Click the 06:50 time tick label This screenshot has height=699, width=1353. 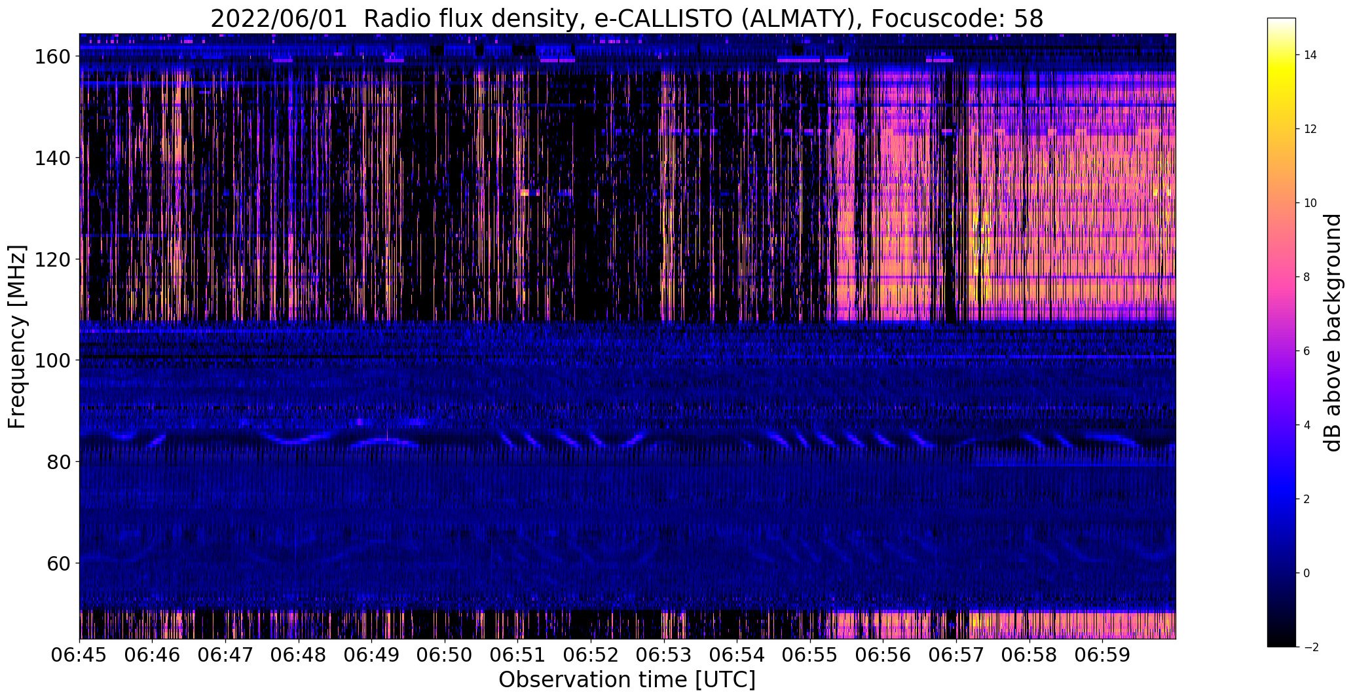(445, 654)
